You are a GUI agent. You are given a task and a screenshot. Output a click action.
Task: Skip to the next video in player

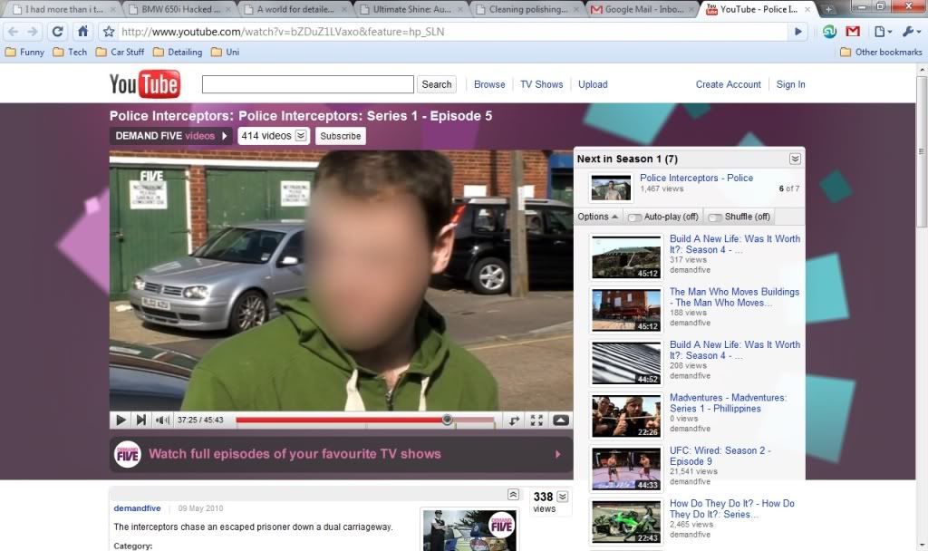point(140,420)
